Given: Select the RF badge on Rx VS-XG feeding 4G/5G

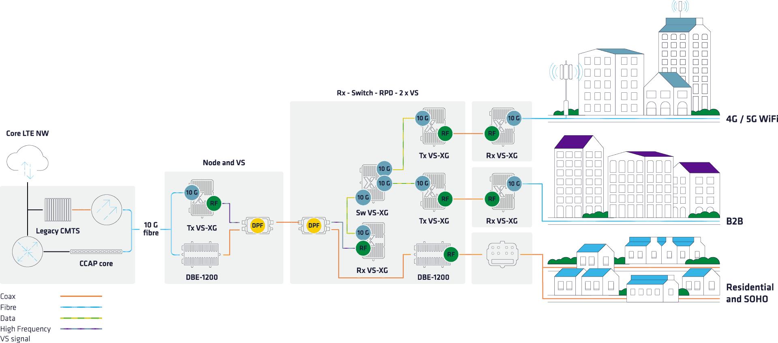Looking at the screenshot, I should tap(492, 133).
